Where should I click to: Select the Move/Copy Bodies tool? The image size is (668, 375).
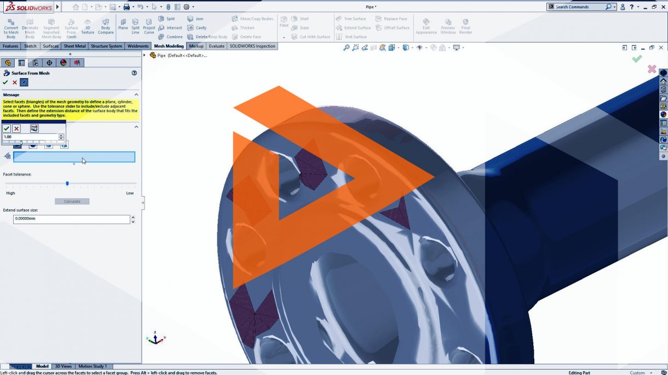click(252, 19)
